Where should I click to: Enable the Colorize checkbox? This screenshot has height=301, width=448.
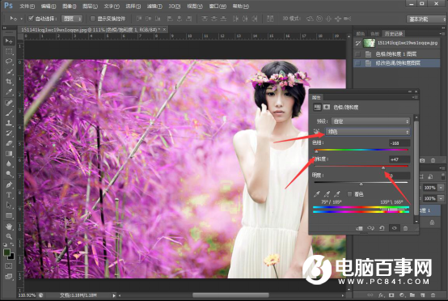click(349, 194)
